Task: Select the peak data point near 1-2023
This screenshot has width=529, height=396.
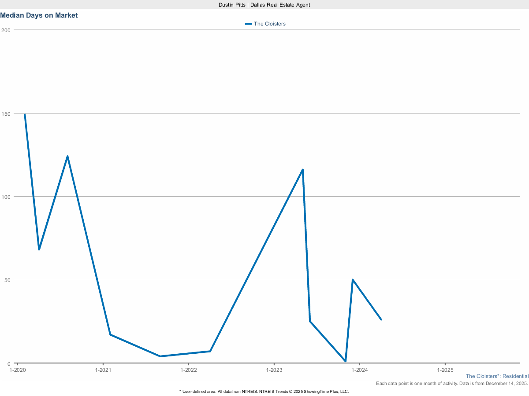Action: (x=302, y=169)
